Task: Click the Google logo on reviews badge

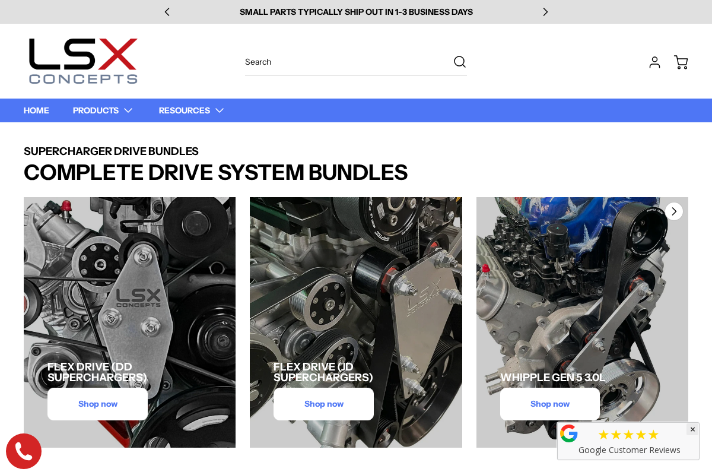Action: [x=569, y=433]
